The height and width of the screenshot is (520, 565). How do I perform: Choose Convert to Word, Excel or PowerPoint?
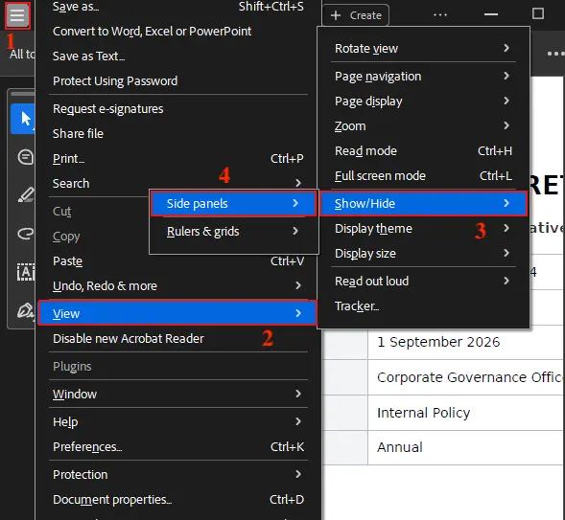(178, 32)
